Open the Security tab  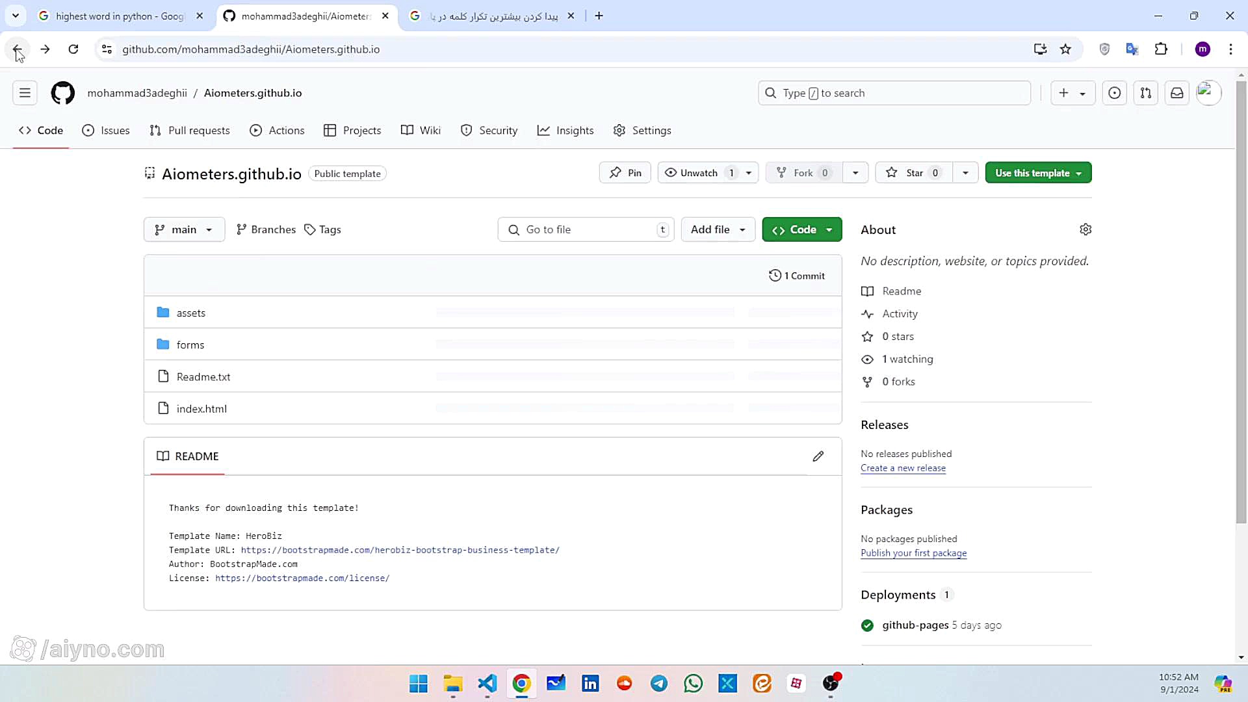point(489,131)
